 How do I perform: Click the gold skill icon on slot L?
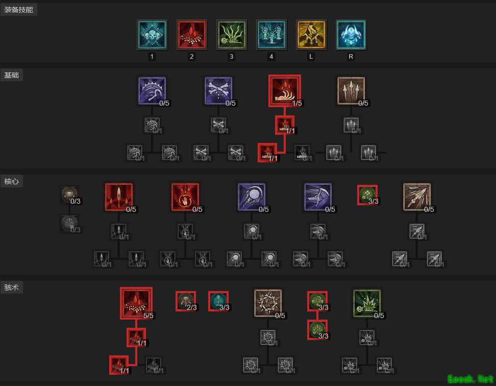click(311, 35)
